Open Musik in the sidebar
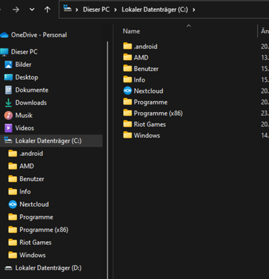269x279 pixels. [24, 116]
